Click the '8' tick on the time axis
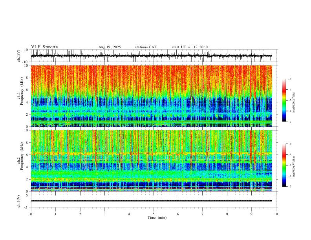The image size is (311, 240). click(x=227, y=214)
